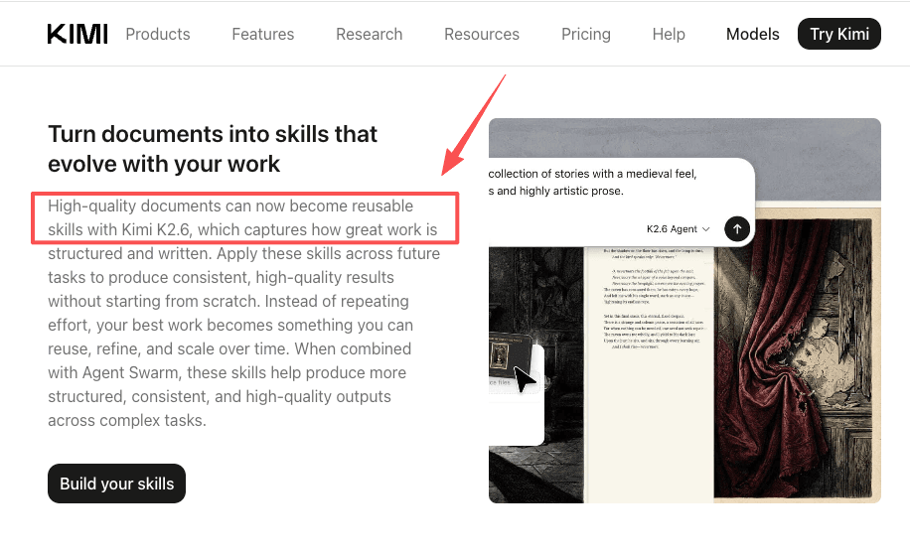
Task: Click the book page preview in demo image
Action: click(x=649, y=374)
